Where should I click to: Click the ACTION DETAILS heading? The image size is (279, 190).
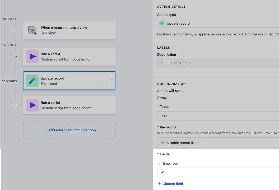(171, 7)
